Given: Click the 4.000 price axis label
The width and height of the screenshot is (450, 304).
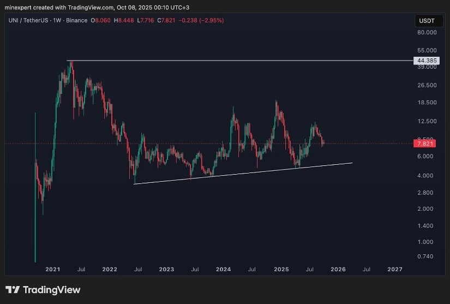Looking at the screenshot, I should tap(425, 175).
